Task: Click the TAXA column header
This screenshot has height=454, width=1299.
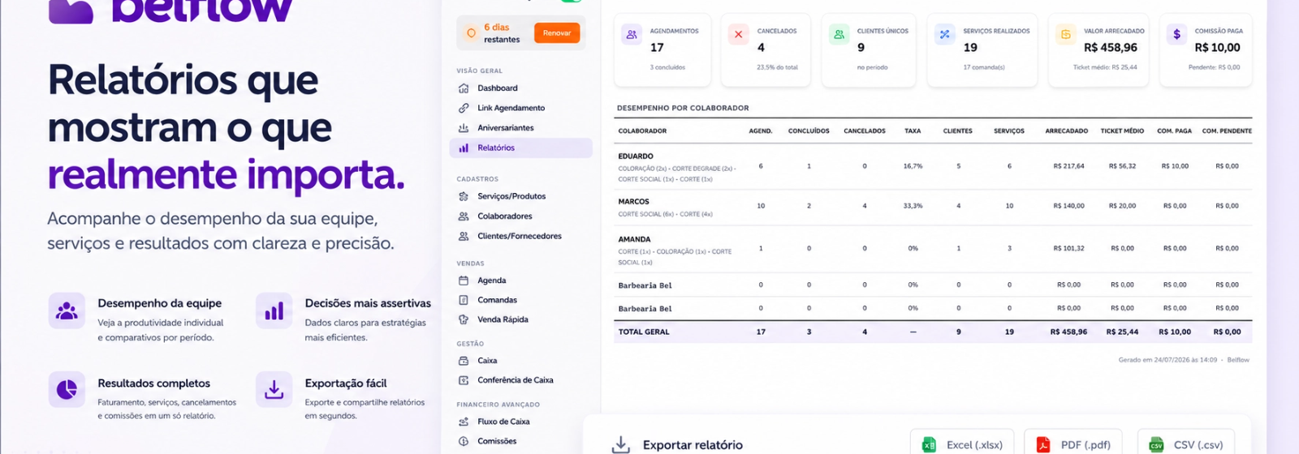Action: click(x=913, y=131)
